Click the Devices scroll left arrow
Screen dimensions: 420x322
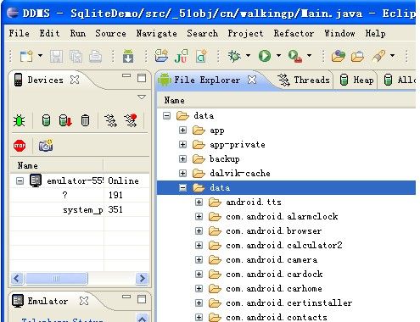click(17, 279)
